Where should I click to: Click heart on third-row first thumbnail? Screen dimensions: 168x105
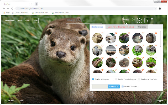[x=102, y=58]
